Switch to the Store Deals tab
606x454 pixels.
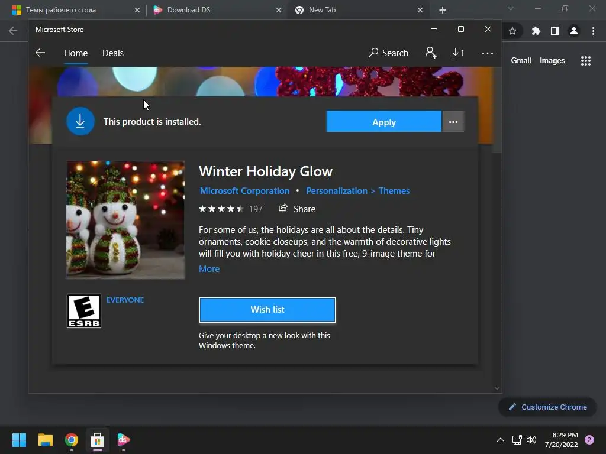click(x=113, y=53)
